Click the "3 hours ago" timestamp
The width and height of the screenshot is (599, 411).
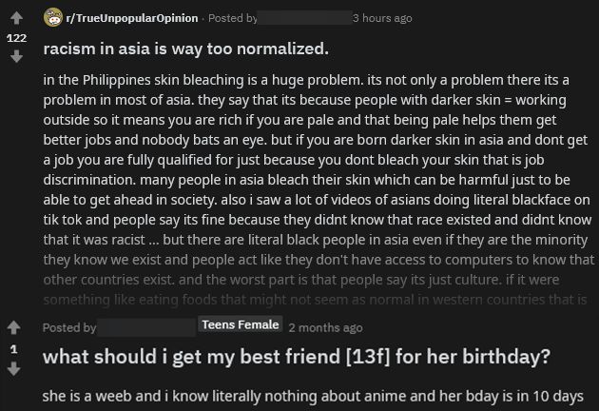(382, 18)
